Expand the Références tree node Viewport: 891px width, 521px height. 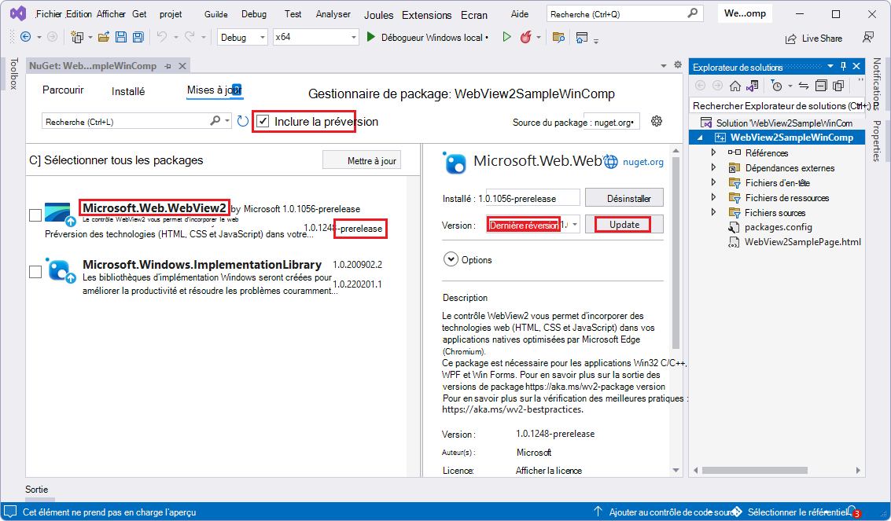(712, 152)
